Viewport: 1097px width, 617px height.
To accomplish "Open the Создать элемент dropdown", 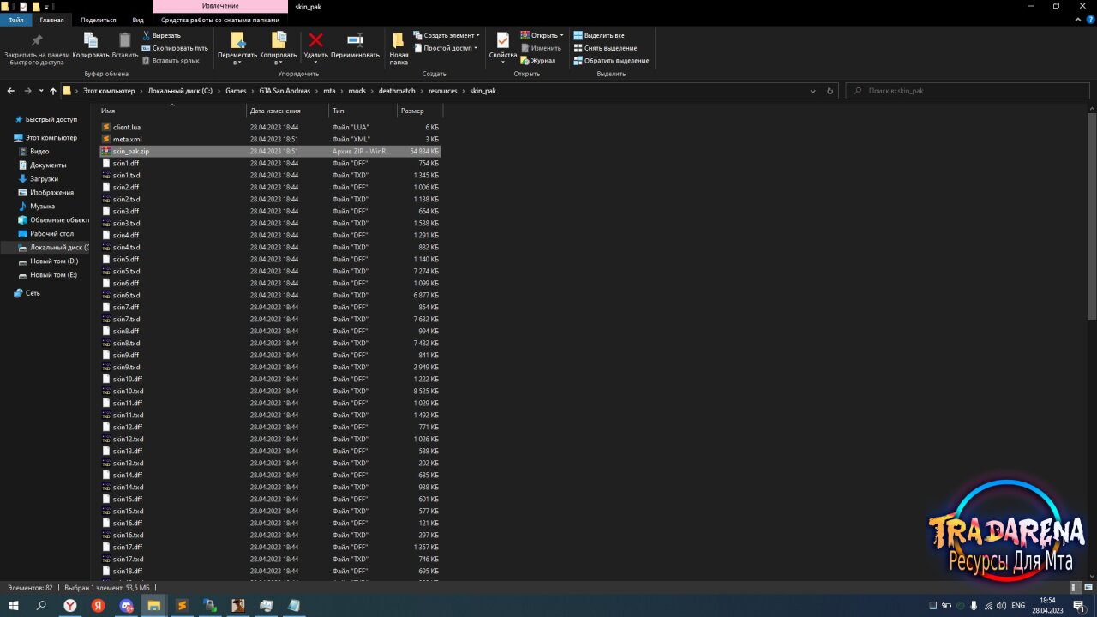I will click(x=446, y=35).
